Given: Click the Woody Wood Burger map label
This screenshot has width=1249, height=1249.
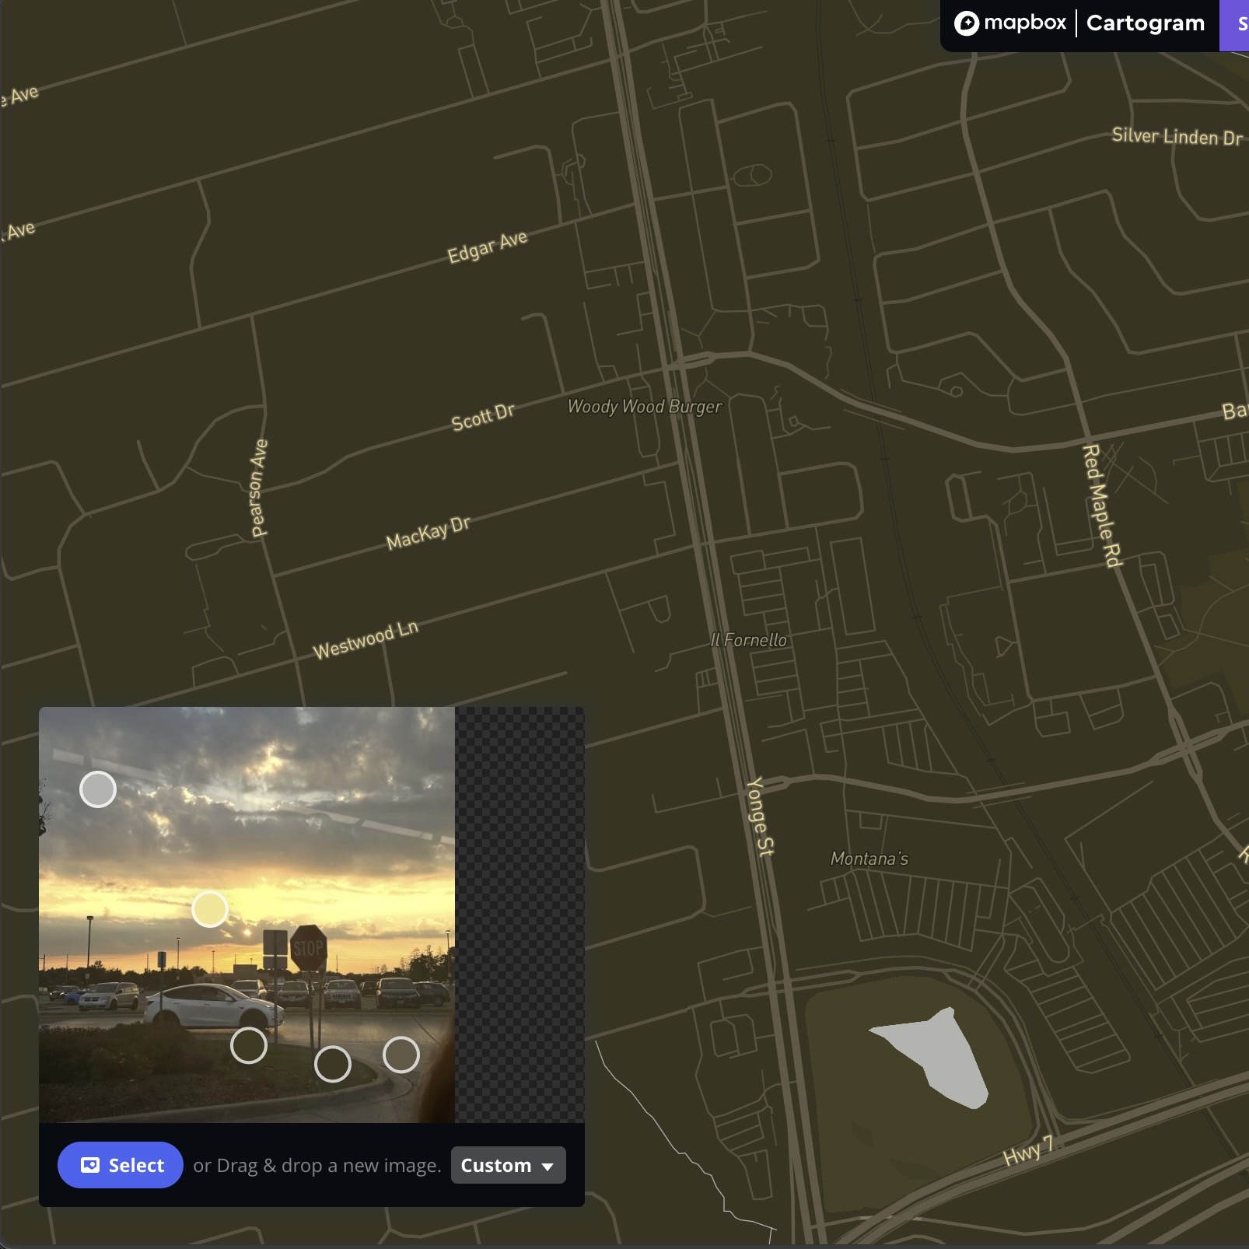Looking at the screenshot, I should coord(645,405).
